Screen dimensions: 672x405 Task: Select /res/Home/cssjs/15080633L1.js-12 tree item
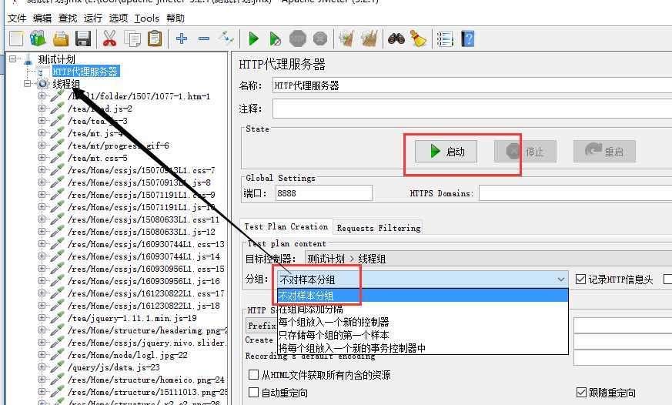point(142,232)
